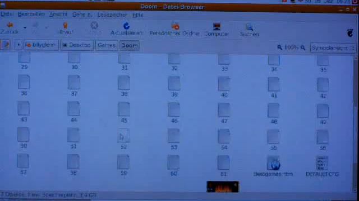
Task: Click the status bar free space text
Action: (49, 195)
